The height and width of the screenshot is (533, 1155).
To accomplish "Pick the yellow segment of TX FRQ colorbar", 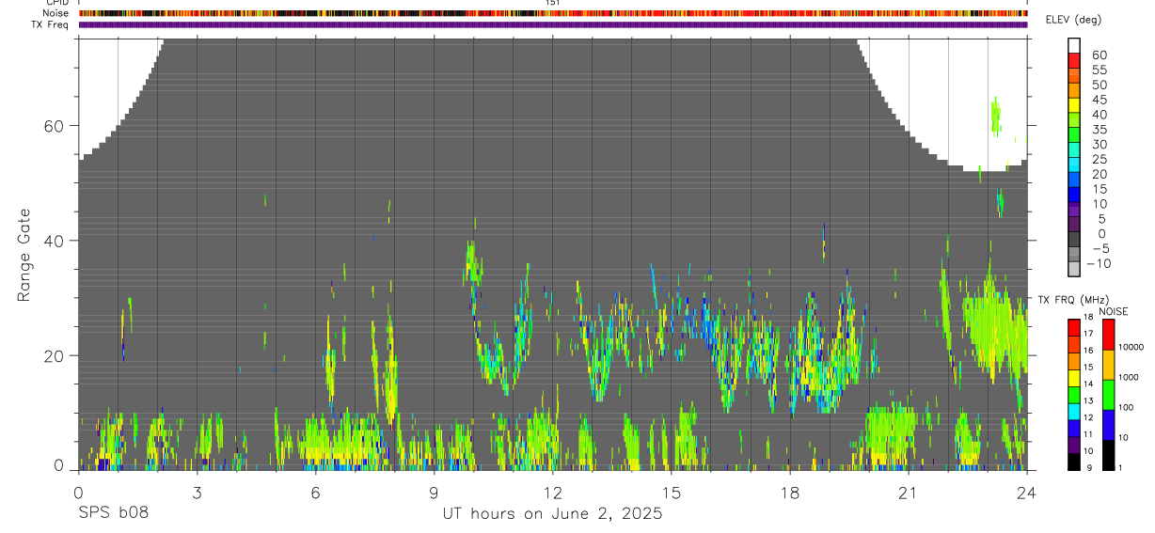I will point(1073,378).
